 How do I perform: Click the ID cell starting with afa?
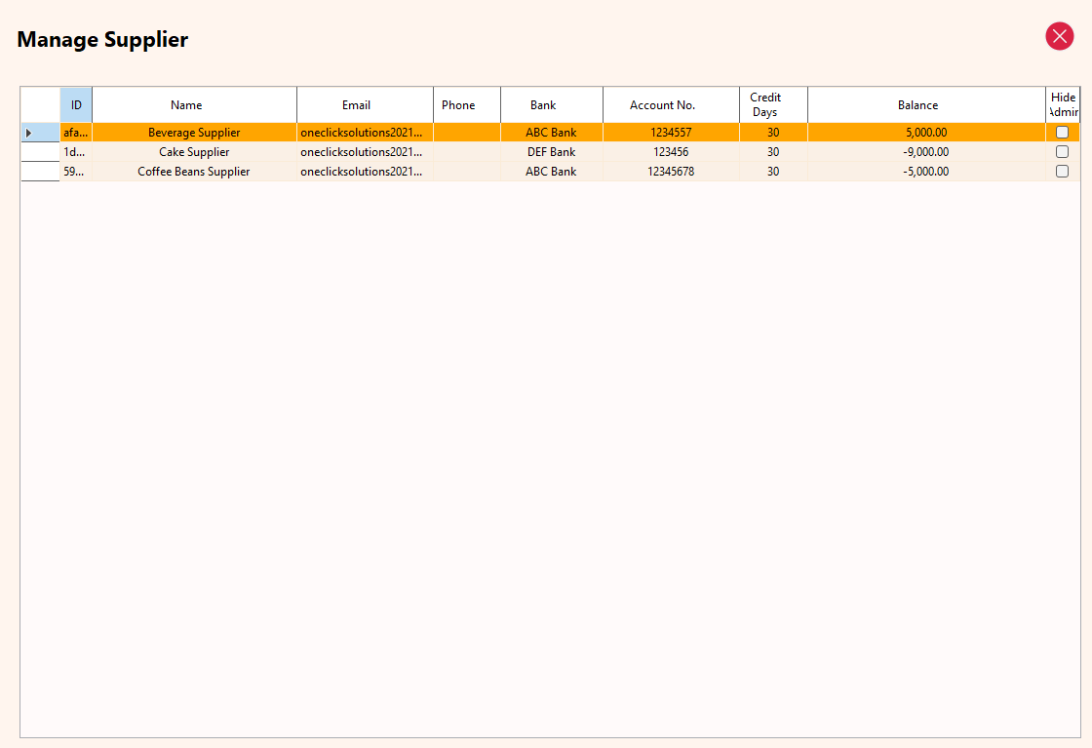point(76,133)
